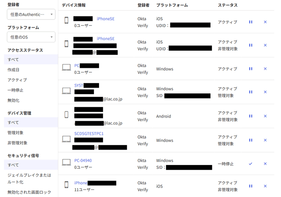Select 非管理対象 device management filter
This screenshot has width=281, height=197.
coord(17,143)
